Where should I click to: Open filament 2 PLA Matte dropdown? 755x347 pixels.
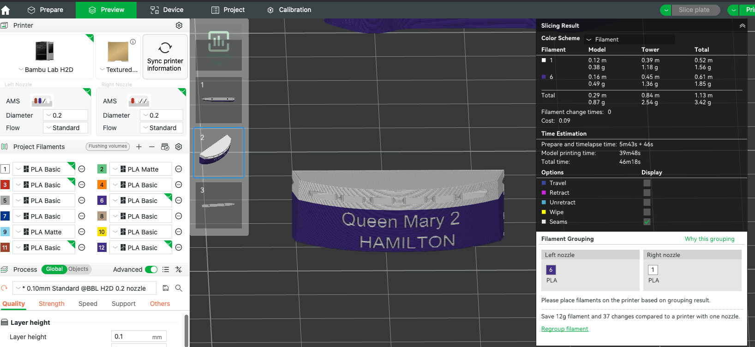(141, 169)
